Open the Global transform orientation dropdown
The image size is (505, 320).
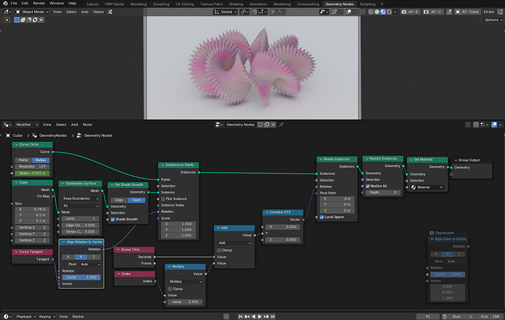coord(225,12)
